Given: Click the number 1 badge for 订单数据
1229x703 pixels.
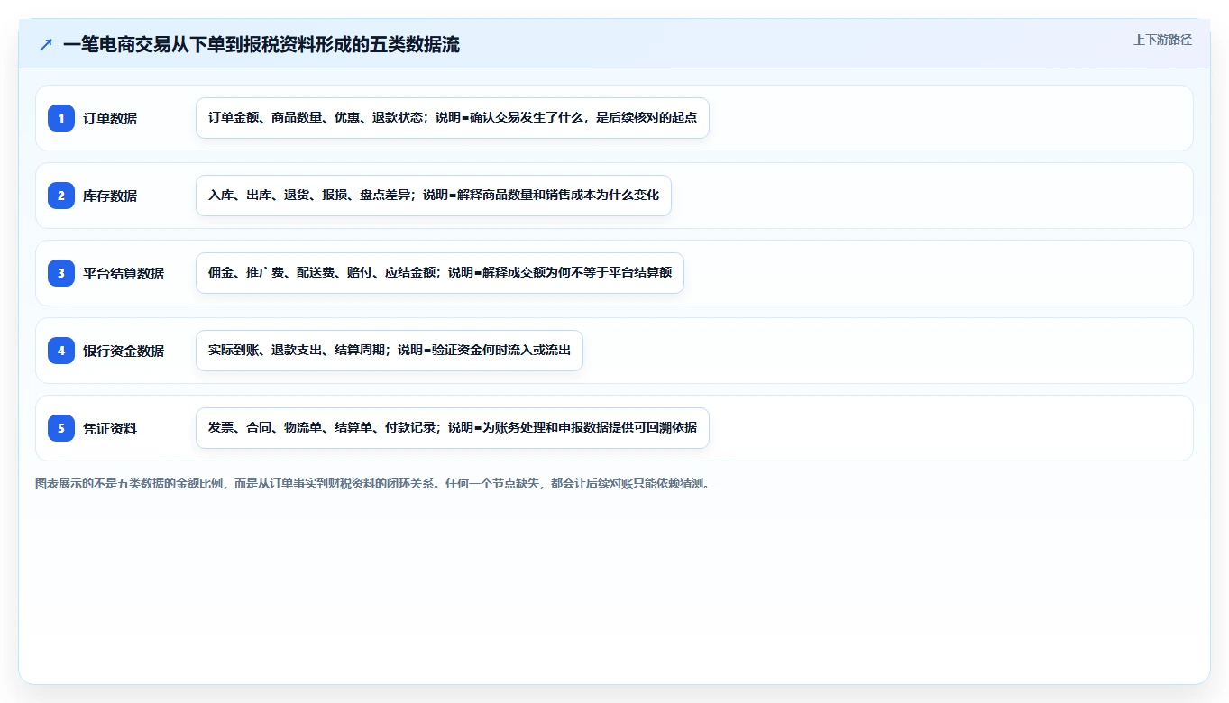Looking at the screenshot, I should click(x=61, y=118).
